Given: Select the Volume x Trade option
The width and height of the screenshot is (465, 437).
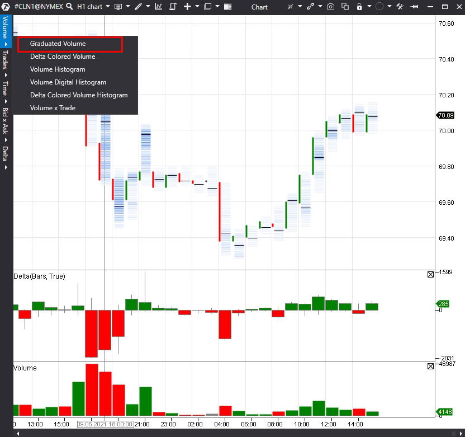Looking at the screenshot, I should 53,108.
